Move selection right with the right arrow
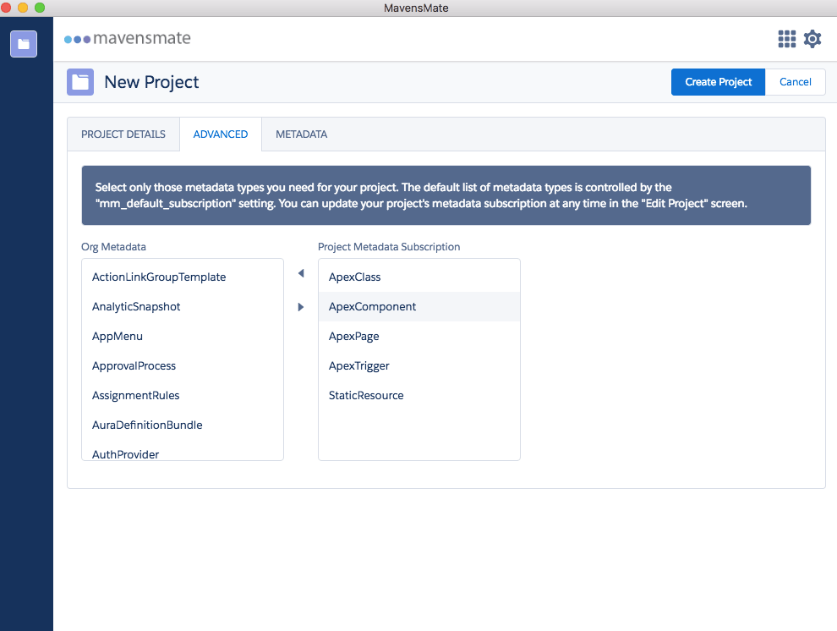The image size is (837, 631). [301, 307]
